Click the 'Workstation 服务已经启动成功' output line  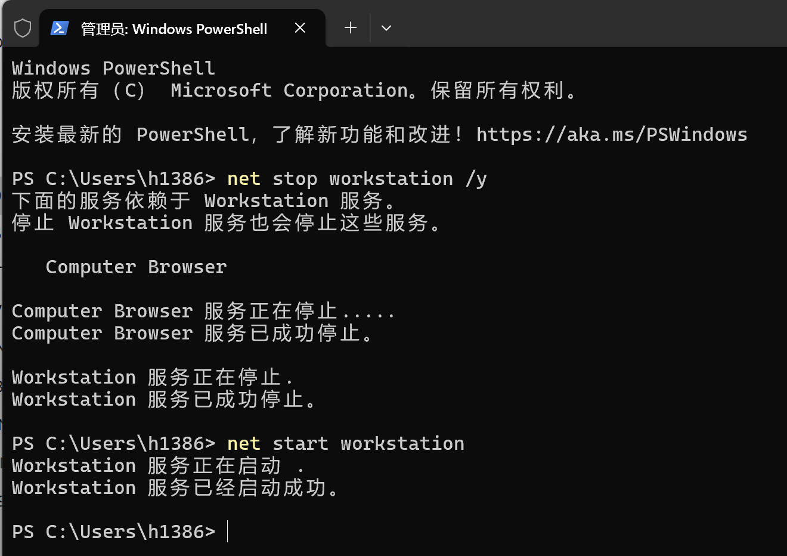[175, 488]
